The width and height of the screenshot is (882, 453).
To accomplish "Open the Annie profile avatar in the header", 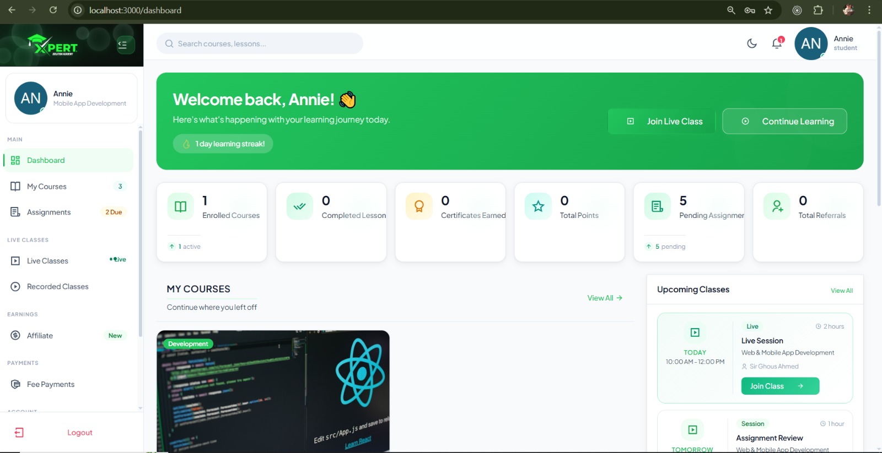I will click(811, 43).
